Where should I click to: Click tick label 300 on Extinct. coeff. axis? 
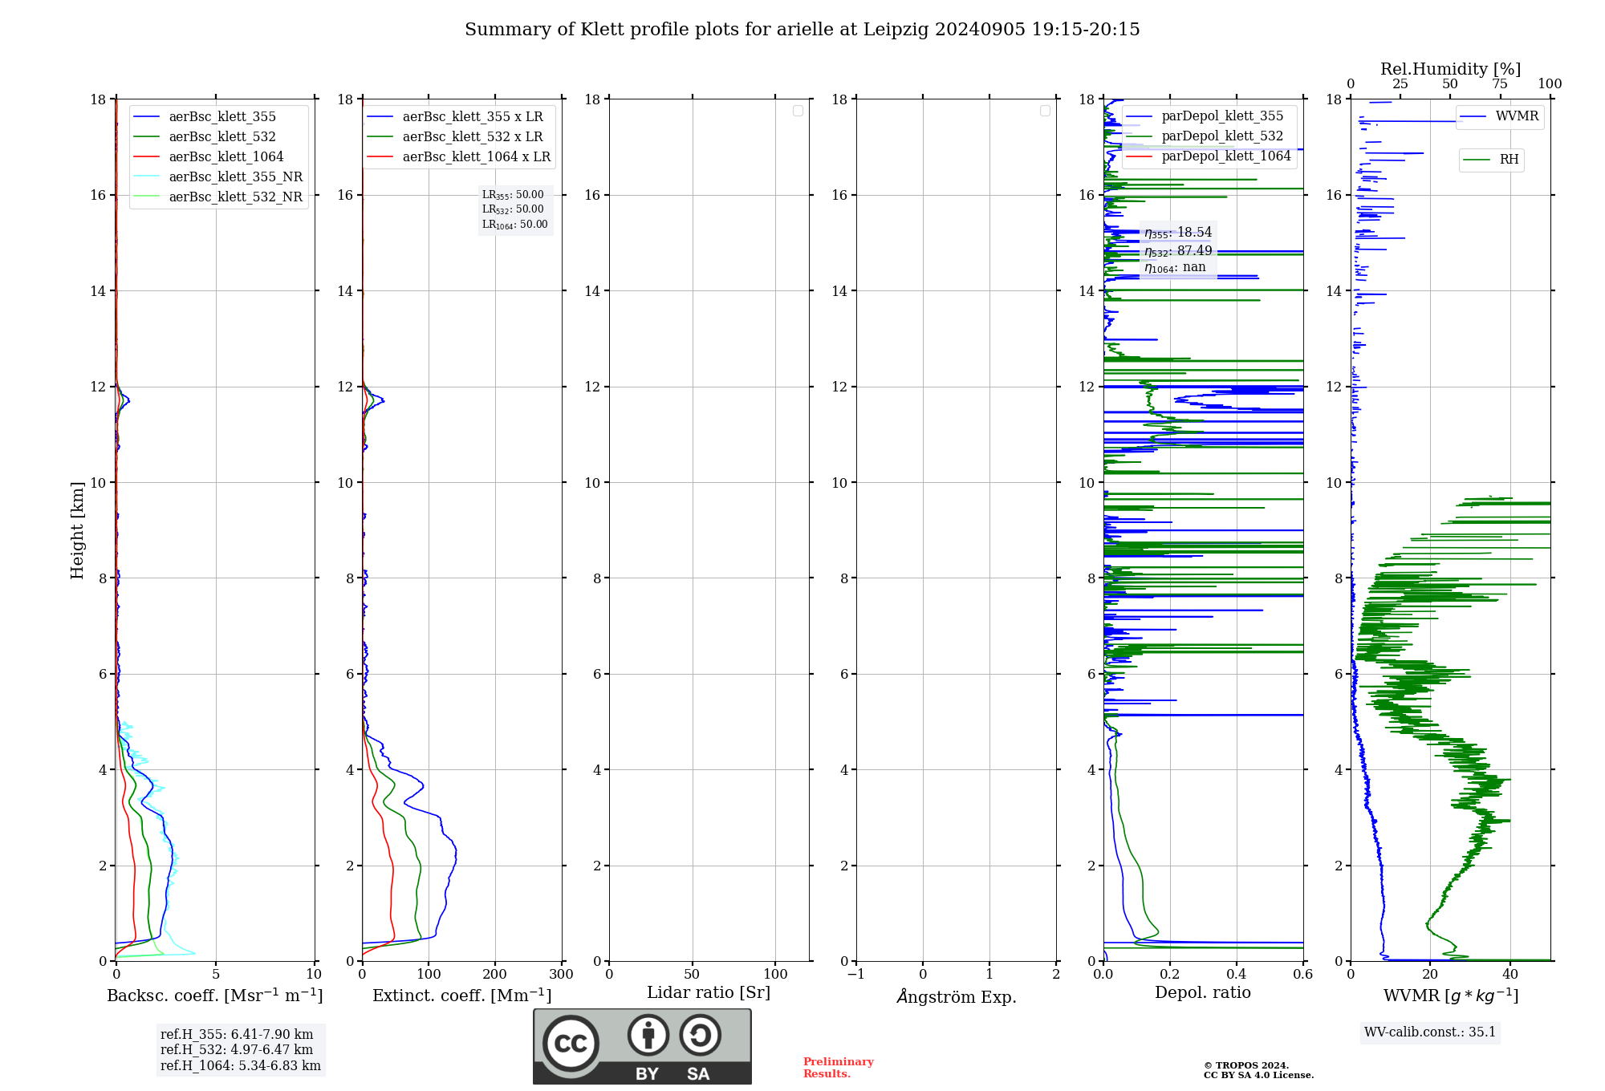(x=562, y=975)
